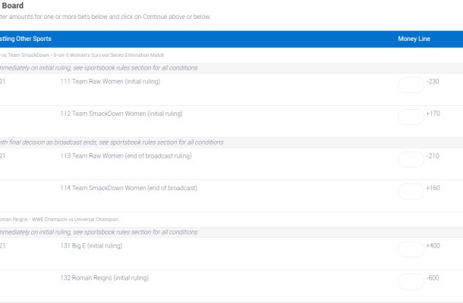
Task: Click the Board page heading
Action: (x=12, y=5)
